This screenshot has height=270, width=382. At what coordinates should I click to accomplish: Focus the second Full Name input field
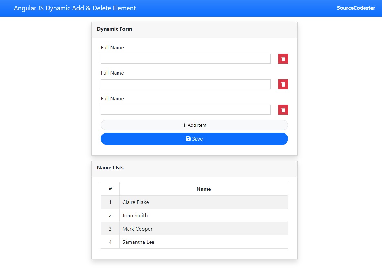pyautogui.click(x=185, y=84)
